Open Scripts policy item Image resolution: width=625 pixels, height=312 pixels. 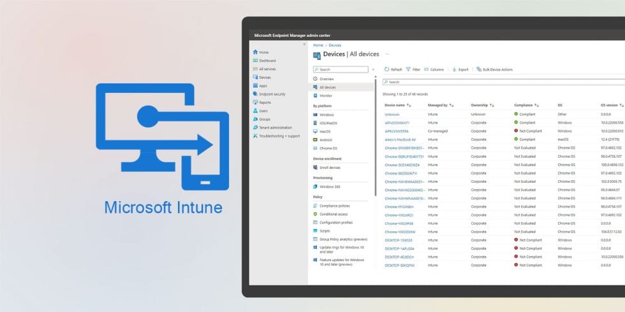tap(321, 230)
